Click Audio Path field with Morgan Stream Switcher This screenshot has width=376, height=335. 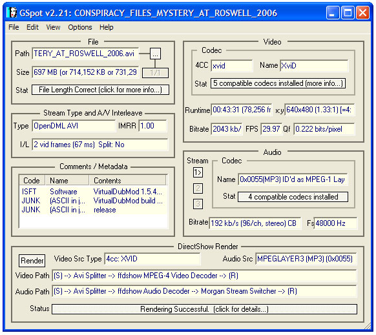(204, 291)
